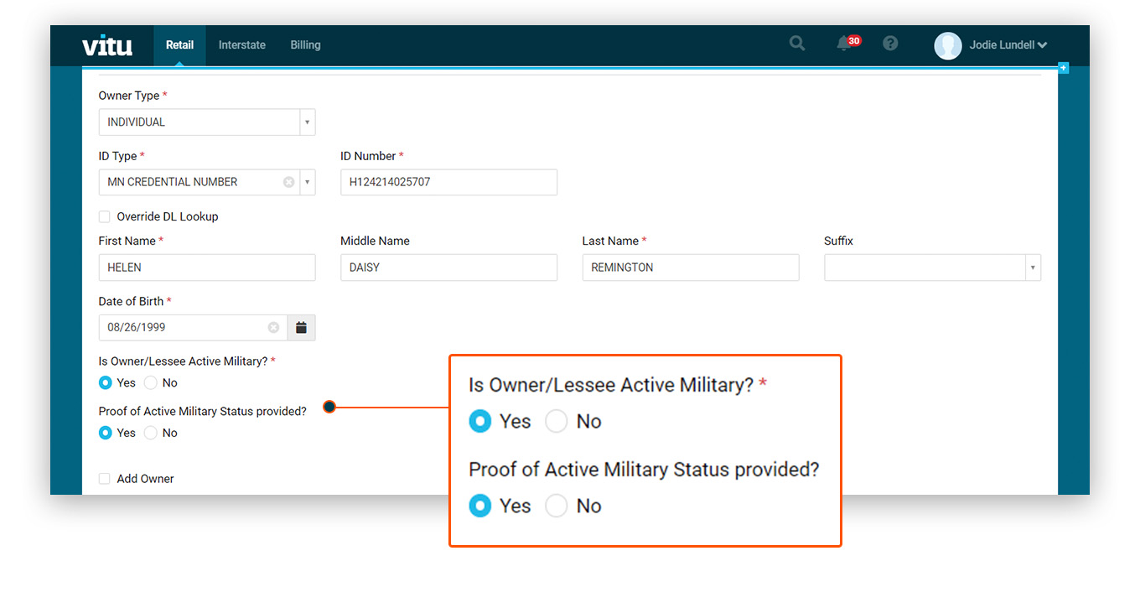The height and width of the screenshot is (613, 1140).
Task: Clear the ID Type selection
Action: pyautogui.click(x=288, y=182)
